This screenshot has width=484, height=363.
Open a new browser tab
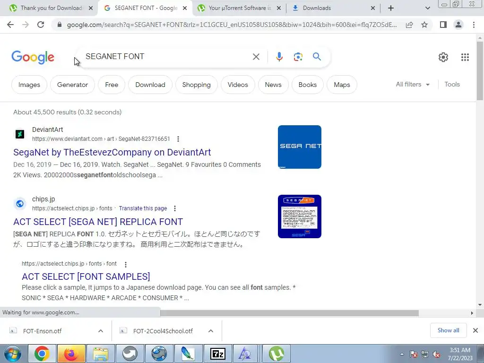[x=391, y=8]
